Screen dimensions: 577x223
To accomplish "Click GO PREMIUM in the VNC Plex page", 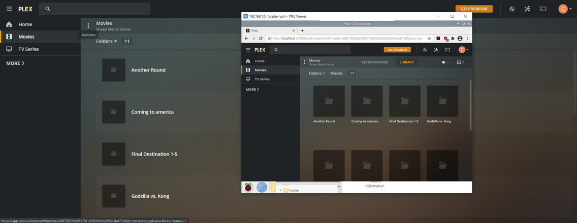I will tap(397, 50).
